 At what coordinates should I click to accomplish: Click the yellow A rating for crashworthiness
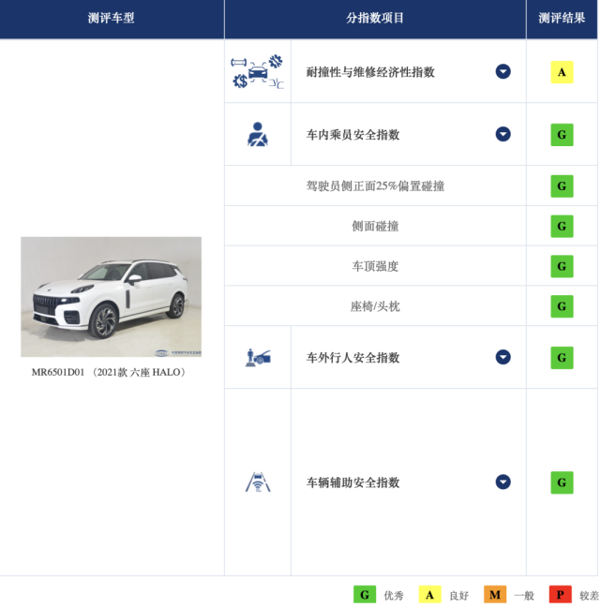click(562, 72)
